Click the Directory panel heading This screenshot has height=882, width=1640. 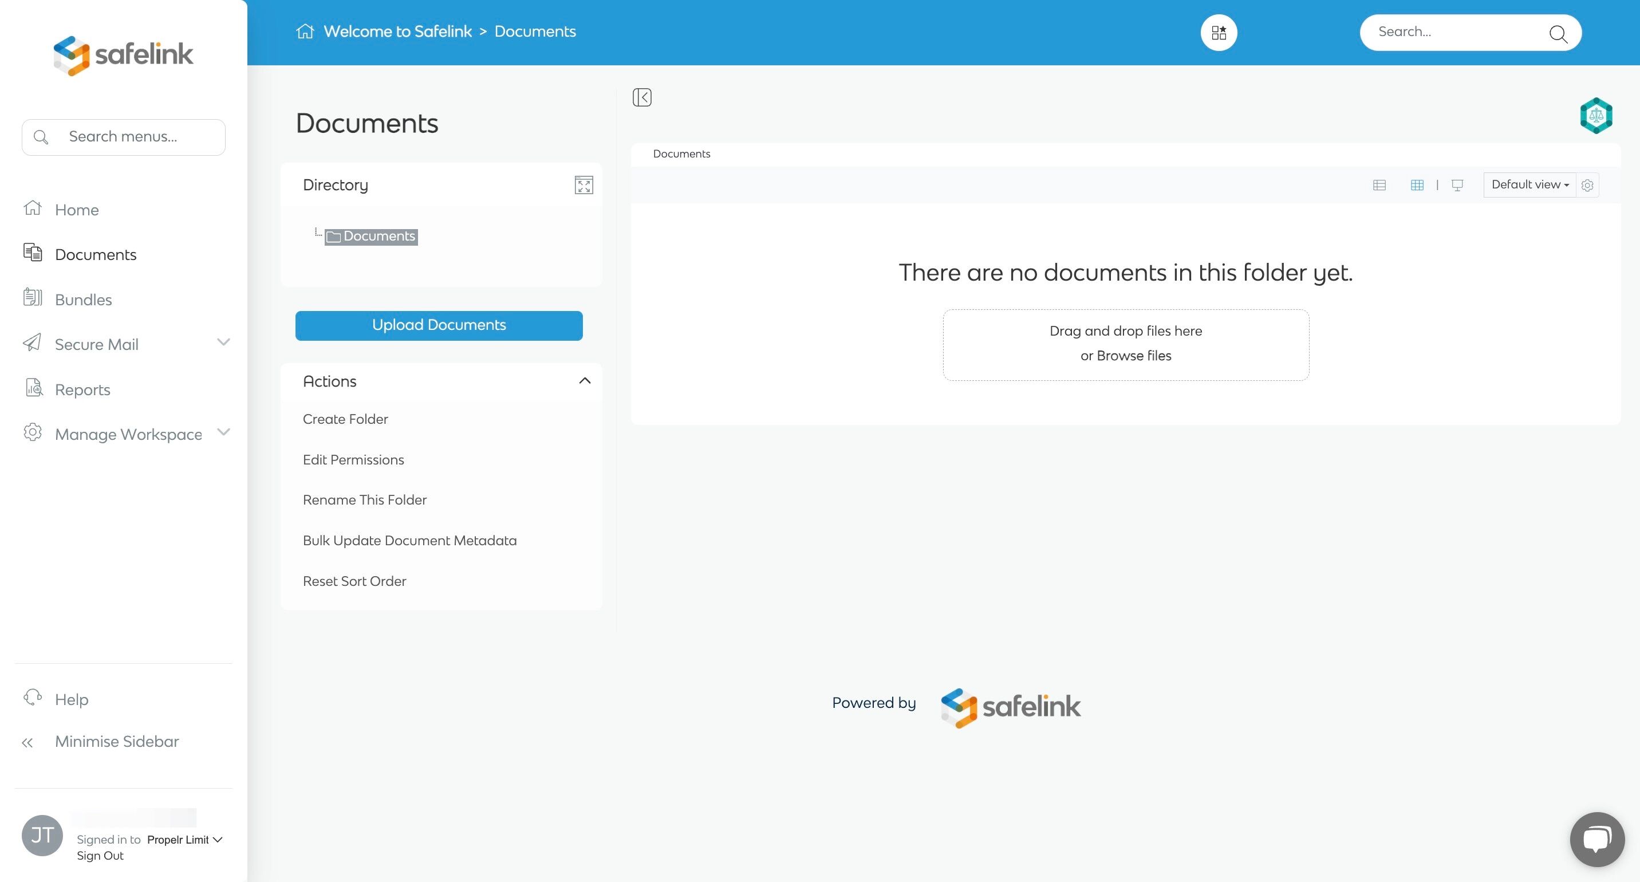pos(336,186)
